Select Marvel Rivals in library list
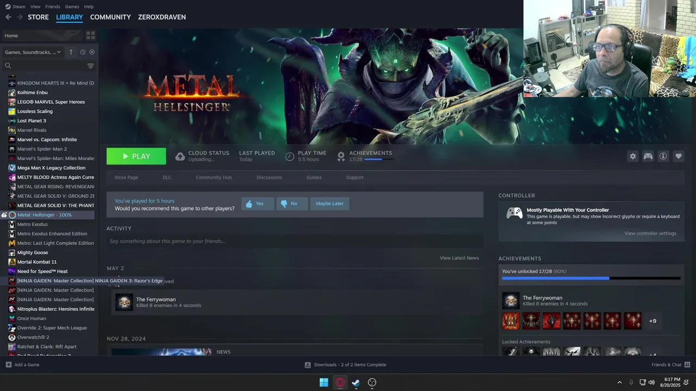 tap(32, 130)
